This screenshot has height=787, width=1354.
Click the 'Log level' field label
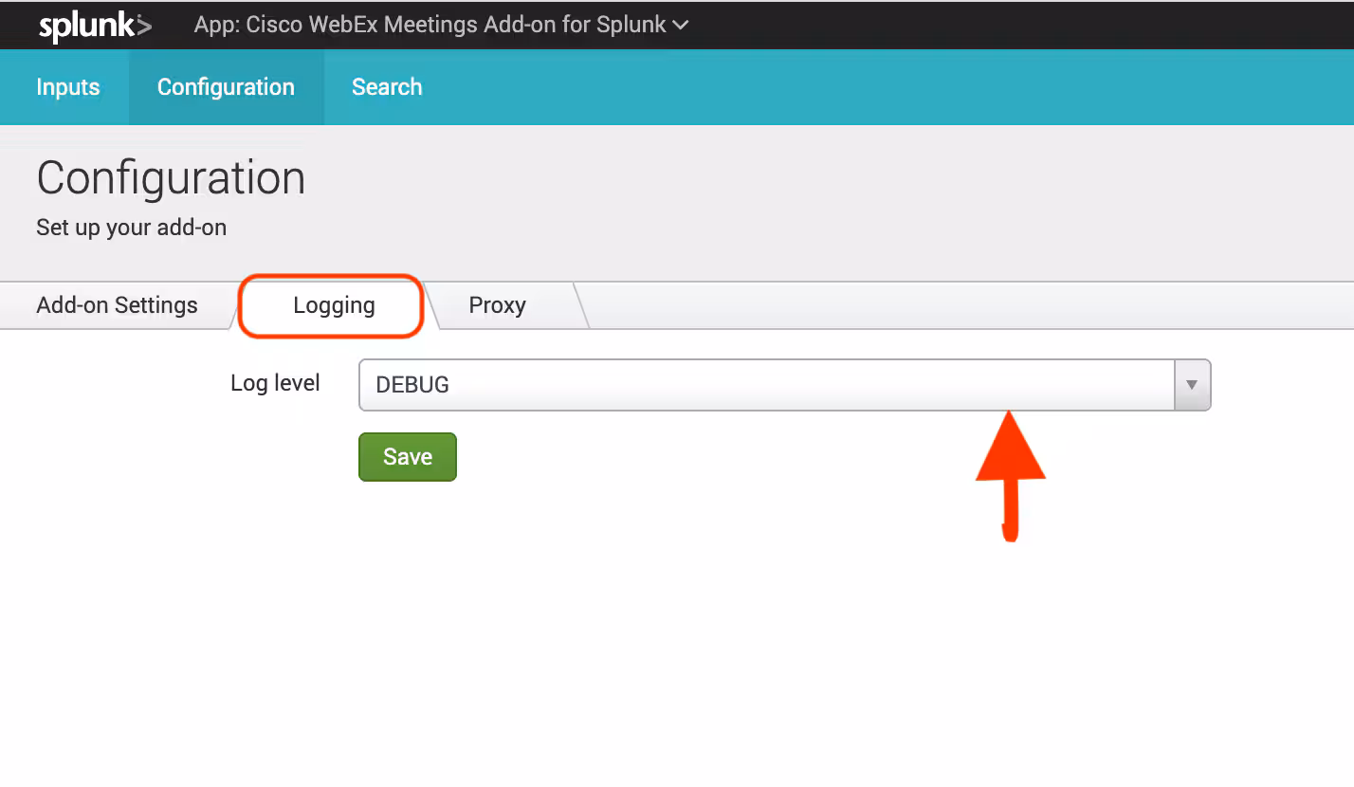click(x=275, y=383)
